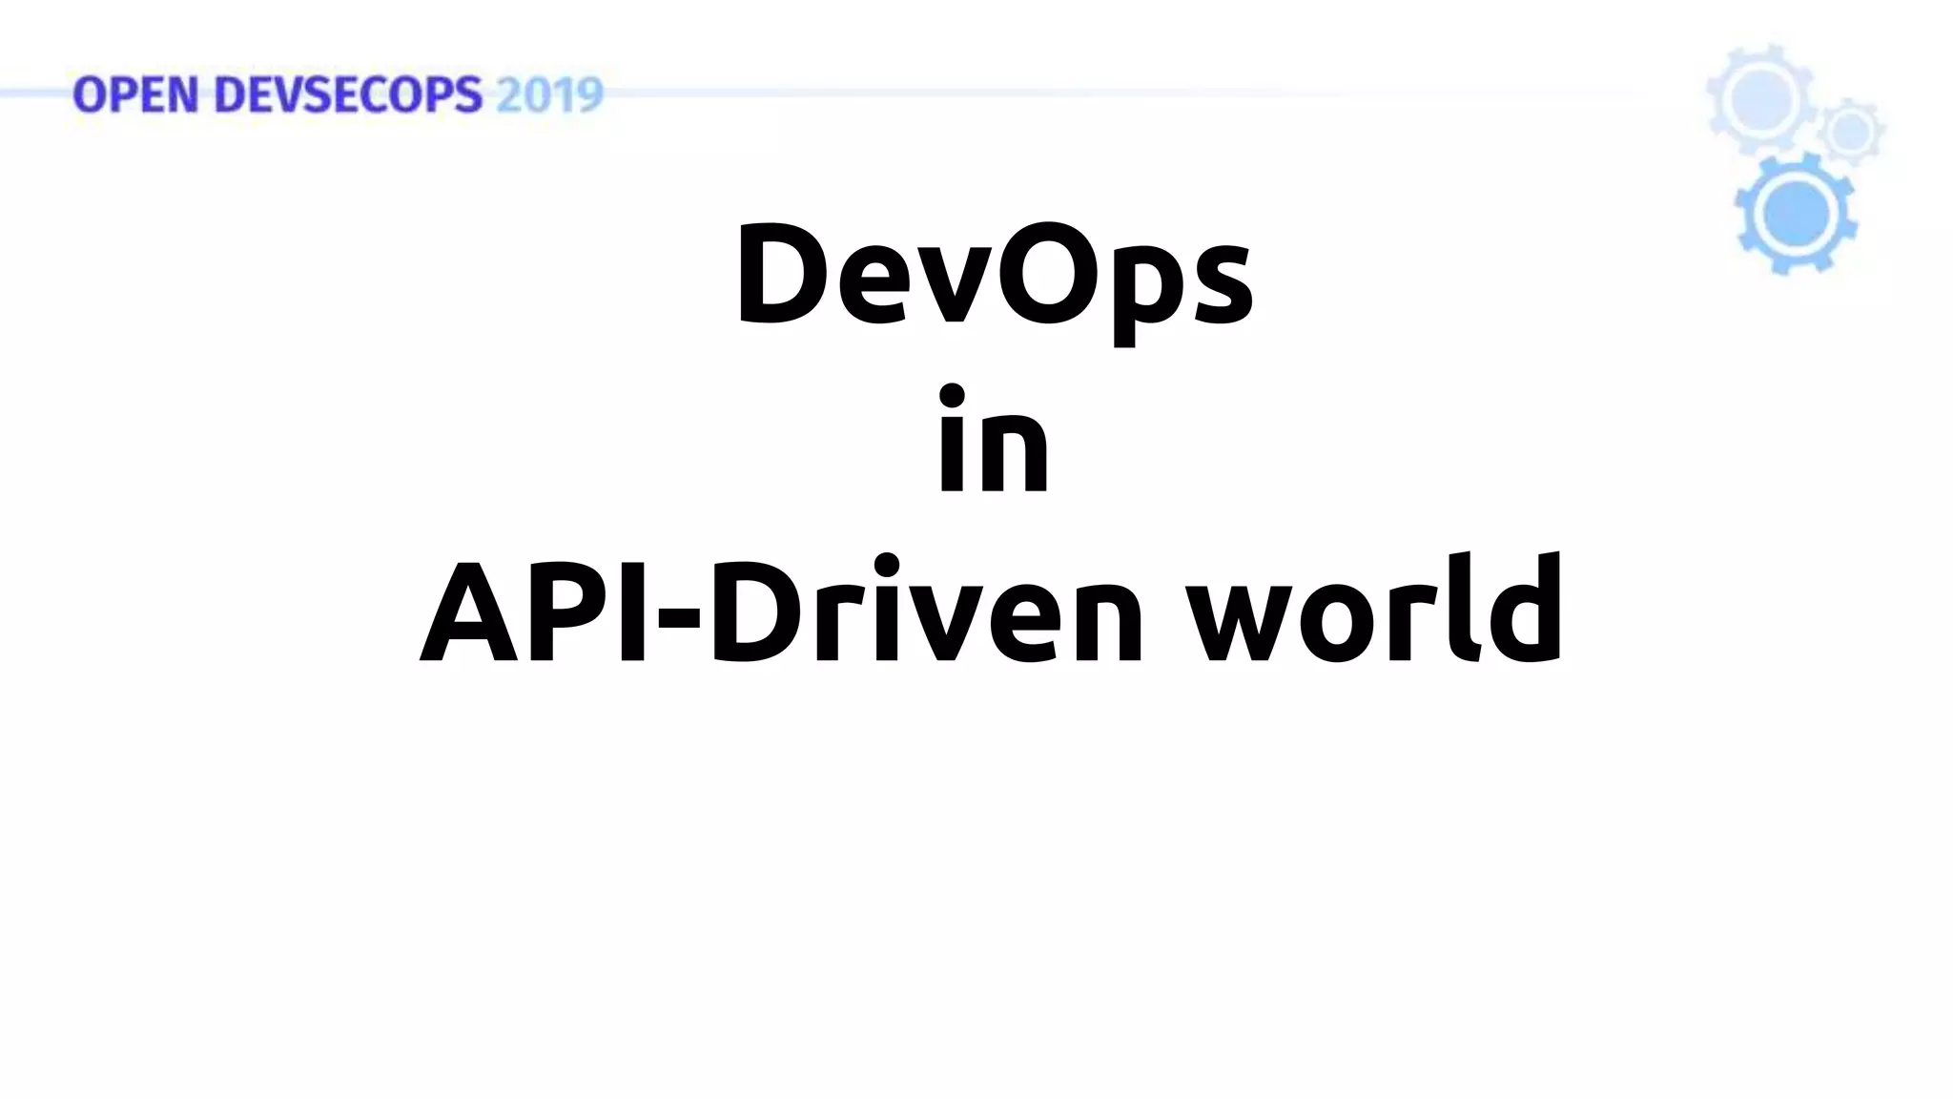Viewport: 1953px width, 1099px height.
Task: Select the word OPEN in header
Action: [134, 95]
